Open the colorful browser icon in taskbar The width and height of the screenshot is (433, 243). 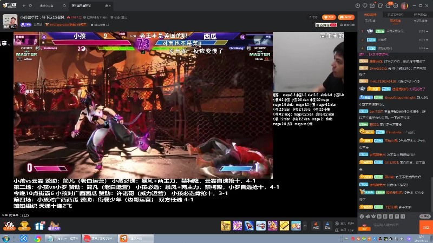click(37, 238)
